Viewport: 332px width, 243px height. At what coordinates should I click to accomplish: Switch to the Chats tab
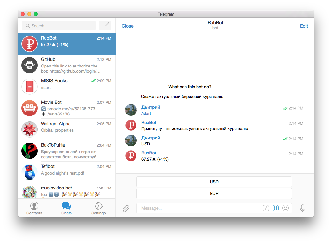pos(67,208)
